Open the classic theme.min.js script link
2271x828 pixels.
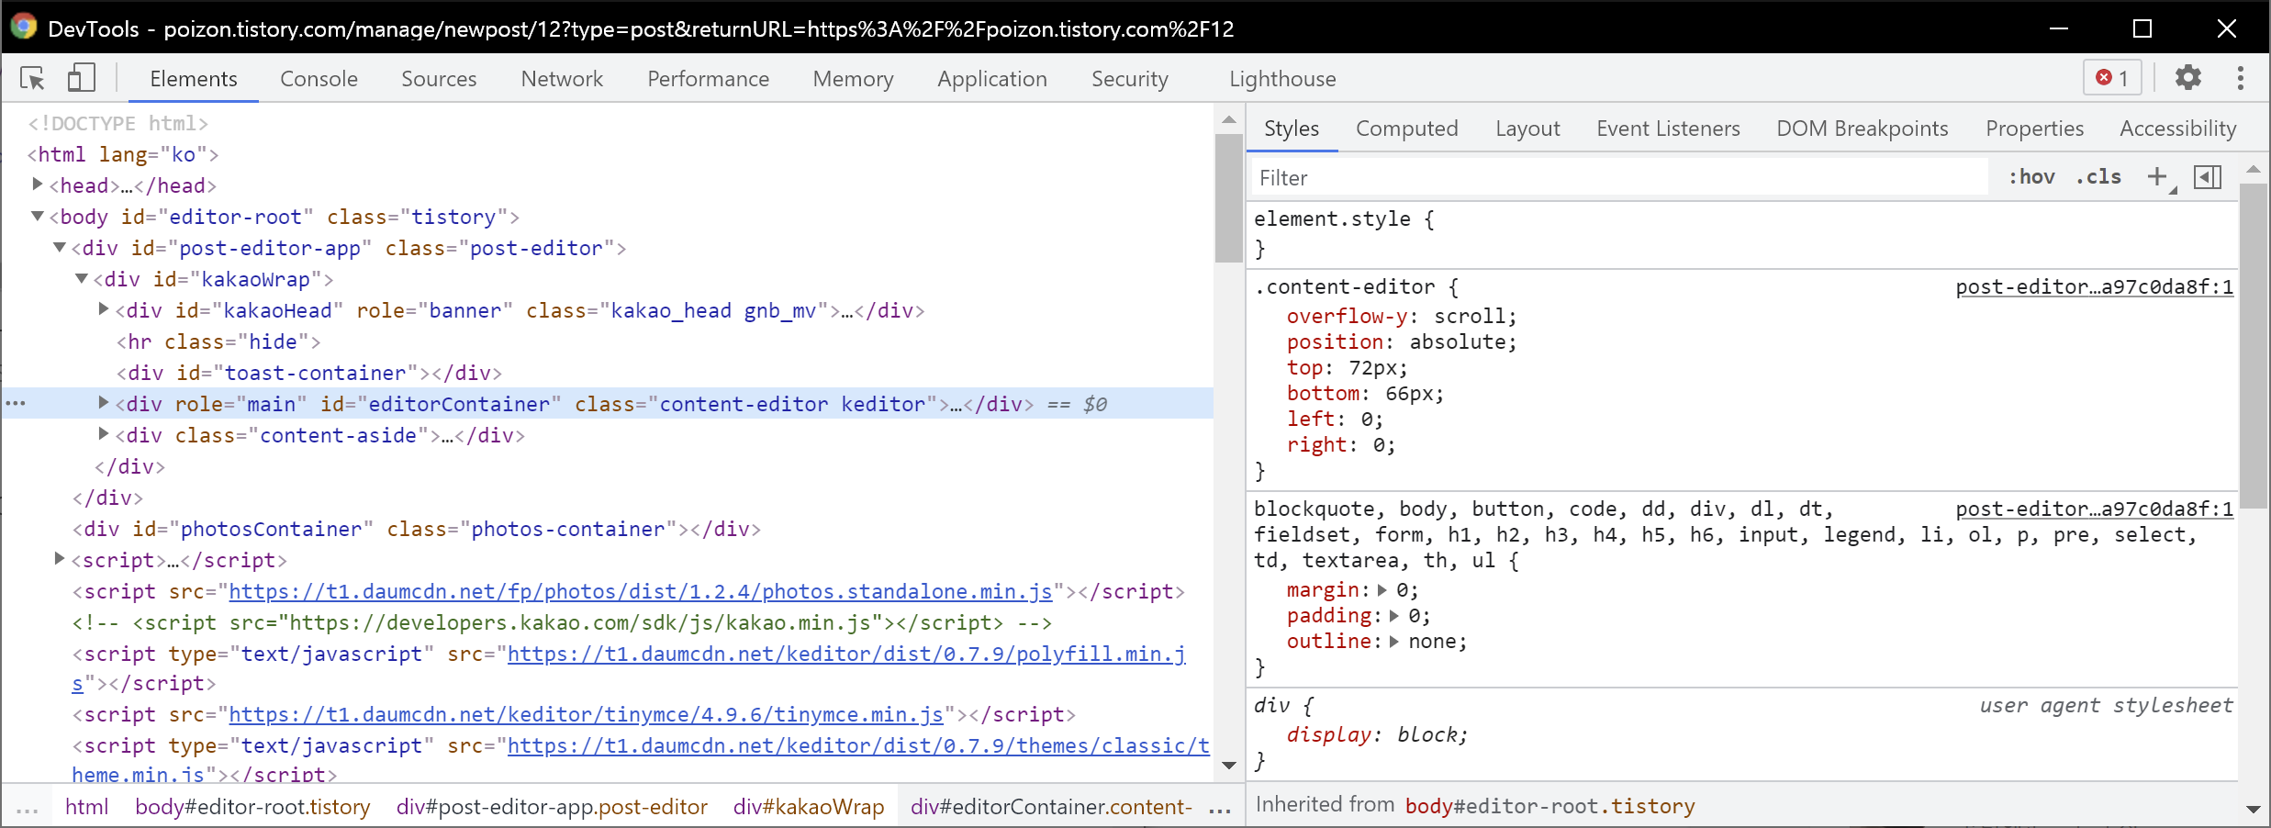click(858, 745)
